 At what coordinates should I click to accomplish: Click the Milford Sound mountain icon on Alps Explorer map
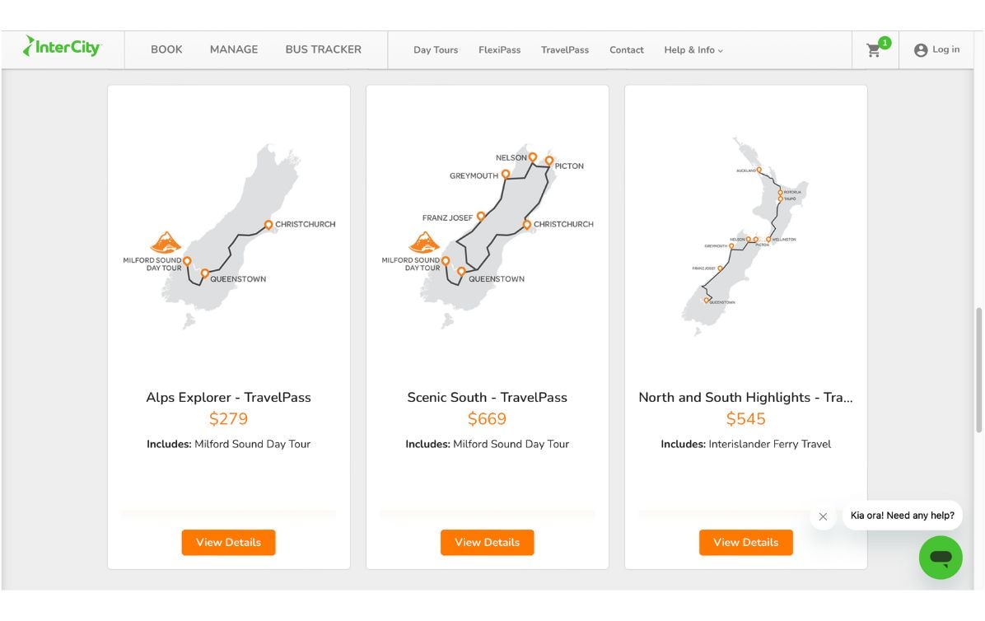click(166, 241)
